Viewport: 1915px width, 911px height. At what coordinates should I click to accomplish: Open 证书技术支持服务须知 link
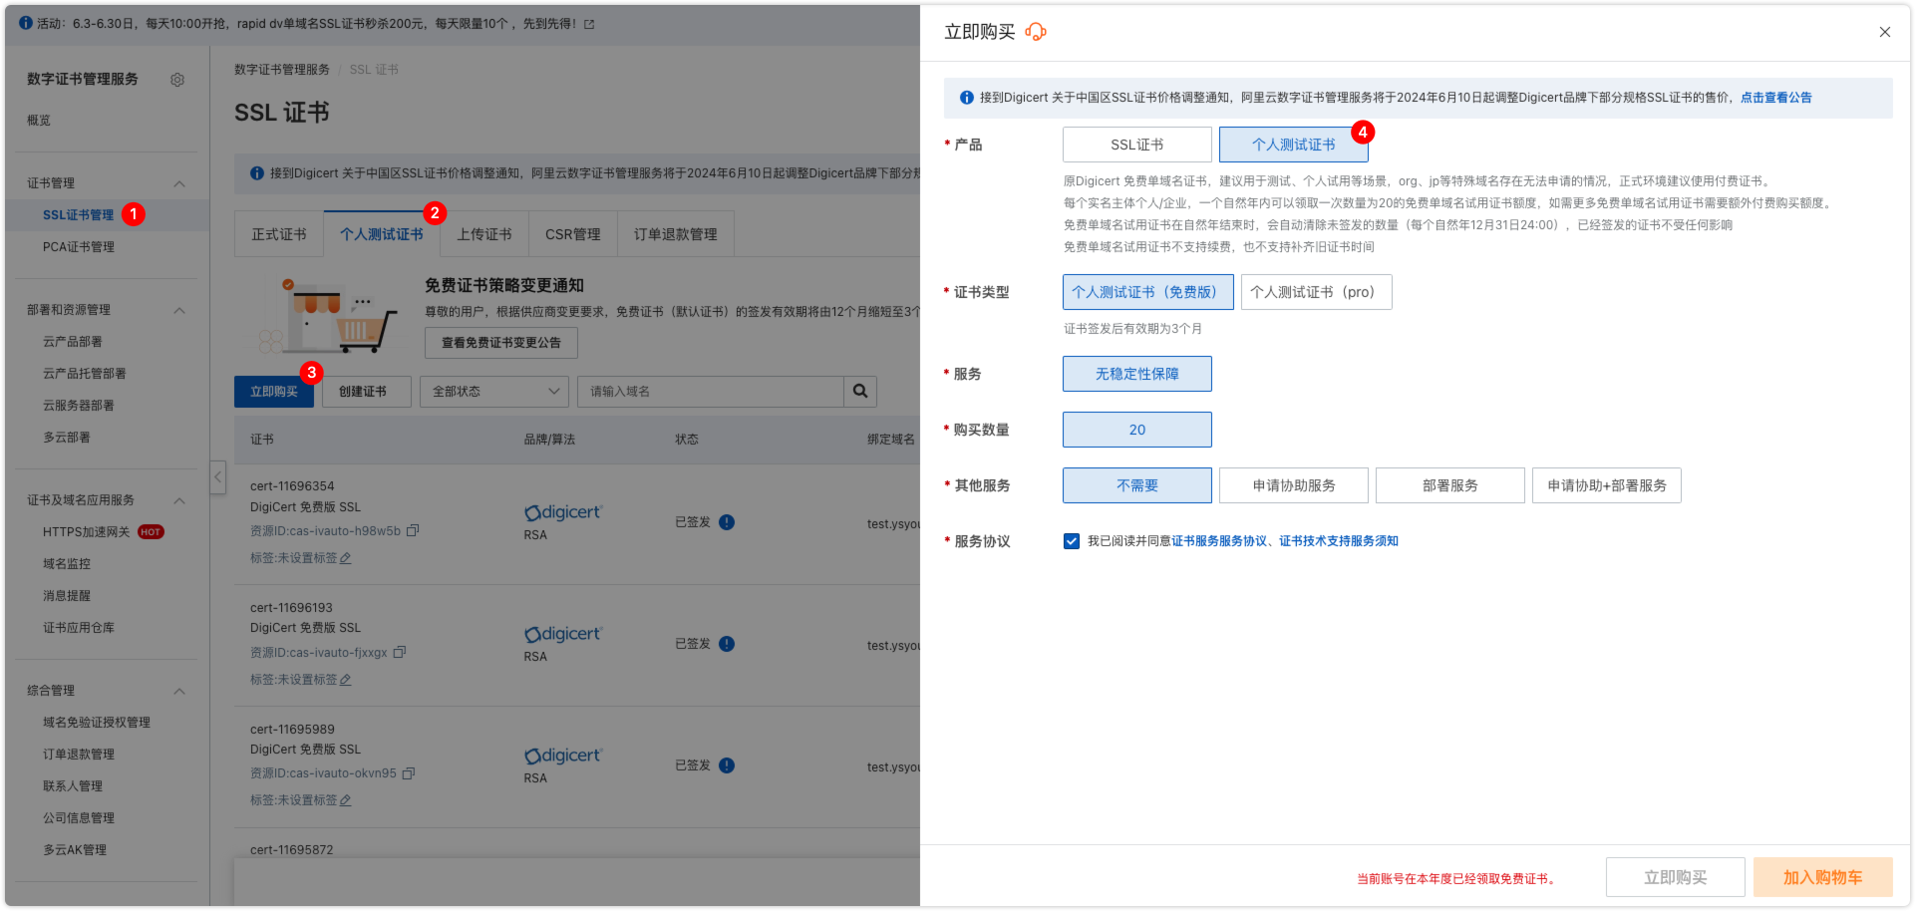(1339, 541)
